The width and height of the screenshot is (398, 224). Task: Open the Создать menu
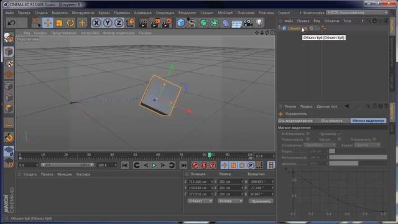click(x=41, y=12)
